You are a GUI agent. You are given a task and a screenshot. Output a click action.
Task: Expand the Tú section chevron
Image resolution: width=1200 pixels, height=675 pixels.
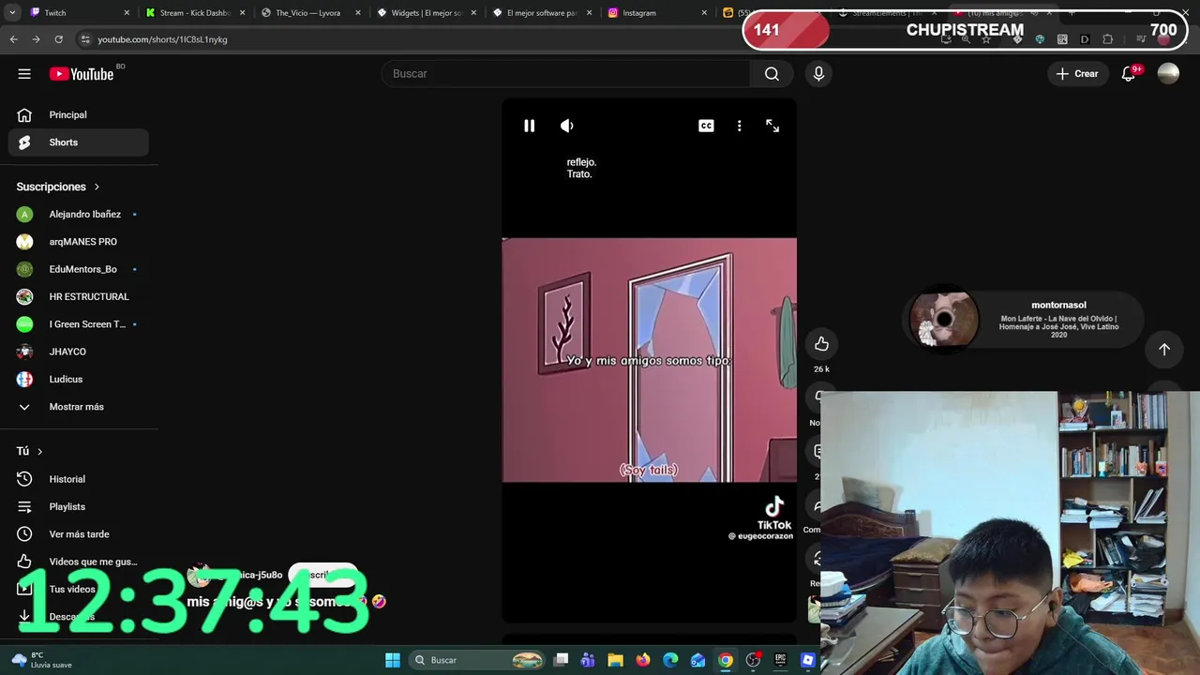click(x=39, y=451)
